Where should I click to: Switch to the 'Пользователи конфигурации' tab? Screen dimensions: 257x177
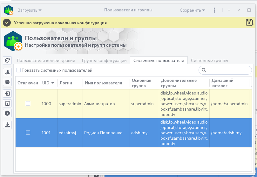click(x=46, y=60)
